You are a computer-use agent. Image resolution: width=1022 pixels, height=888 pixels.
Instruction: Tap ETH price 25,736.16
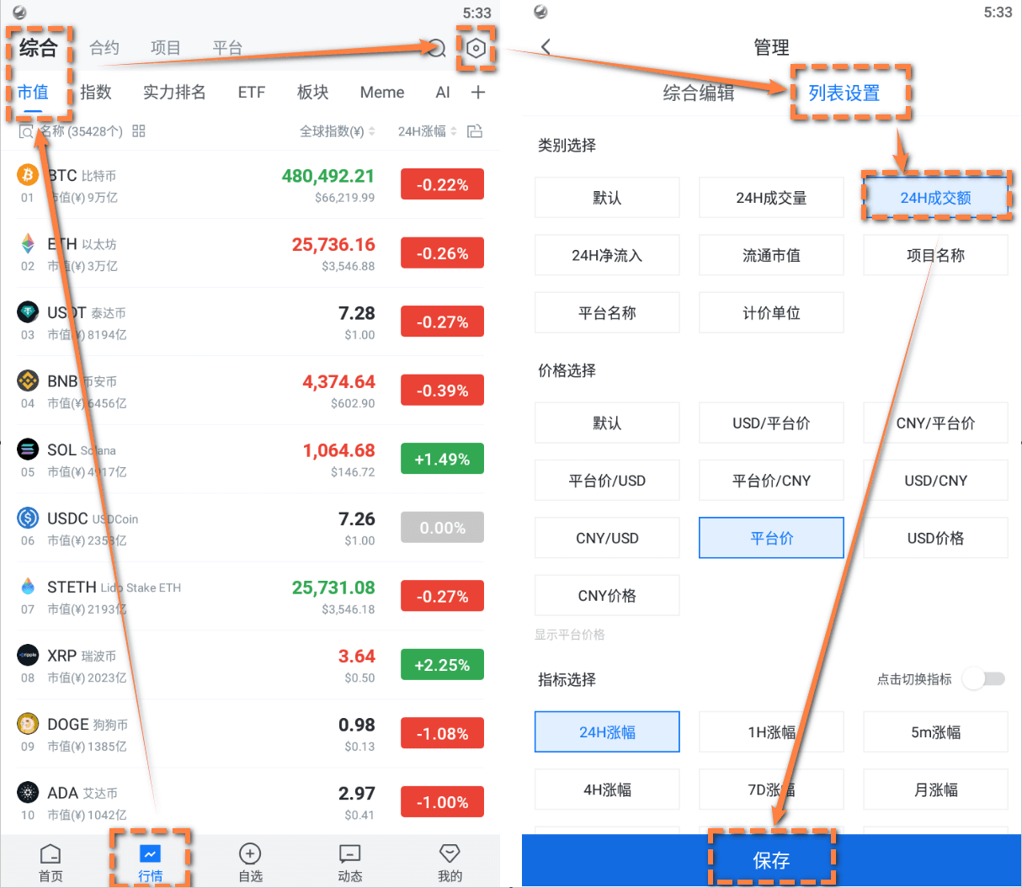tap(333, 244)
